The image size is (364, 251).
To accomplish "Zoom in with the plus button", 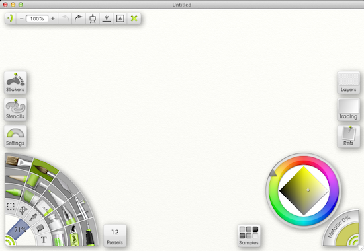I will pyautogui.click(x=53, y=18).
